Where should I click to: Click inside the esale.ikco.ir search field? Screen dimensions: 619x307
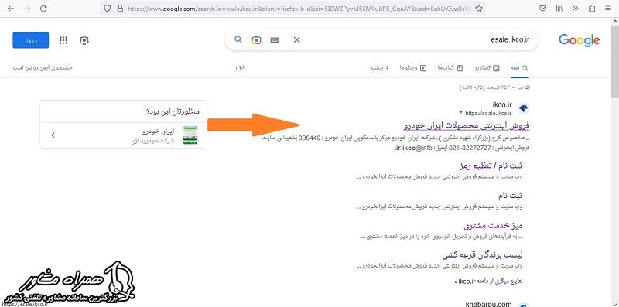(x=415, y=40)
